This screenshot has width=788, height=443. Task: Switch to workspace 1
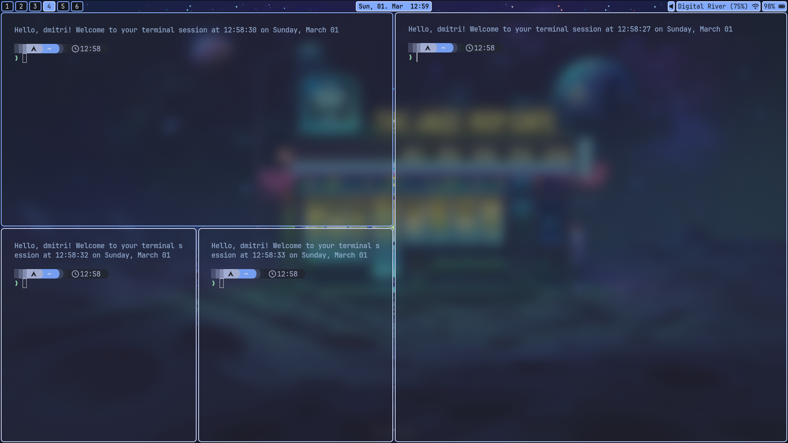pyautogui.click(x=7, y=6)
